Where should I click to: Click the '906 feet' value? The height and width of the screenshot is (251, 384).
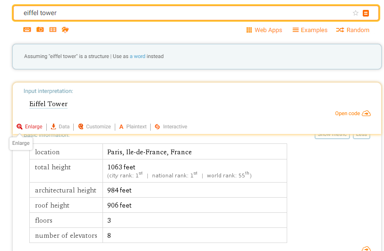tap(119, 206)
